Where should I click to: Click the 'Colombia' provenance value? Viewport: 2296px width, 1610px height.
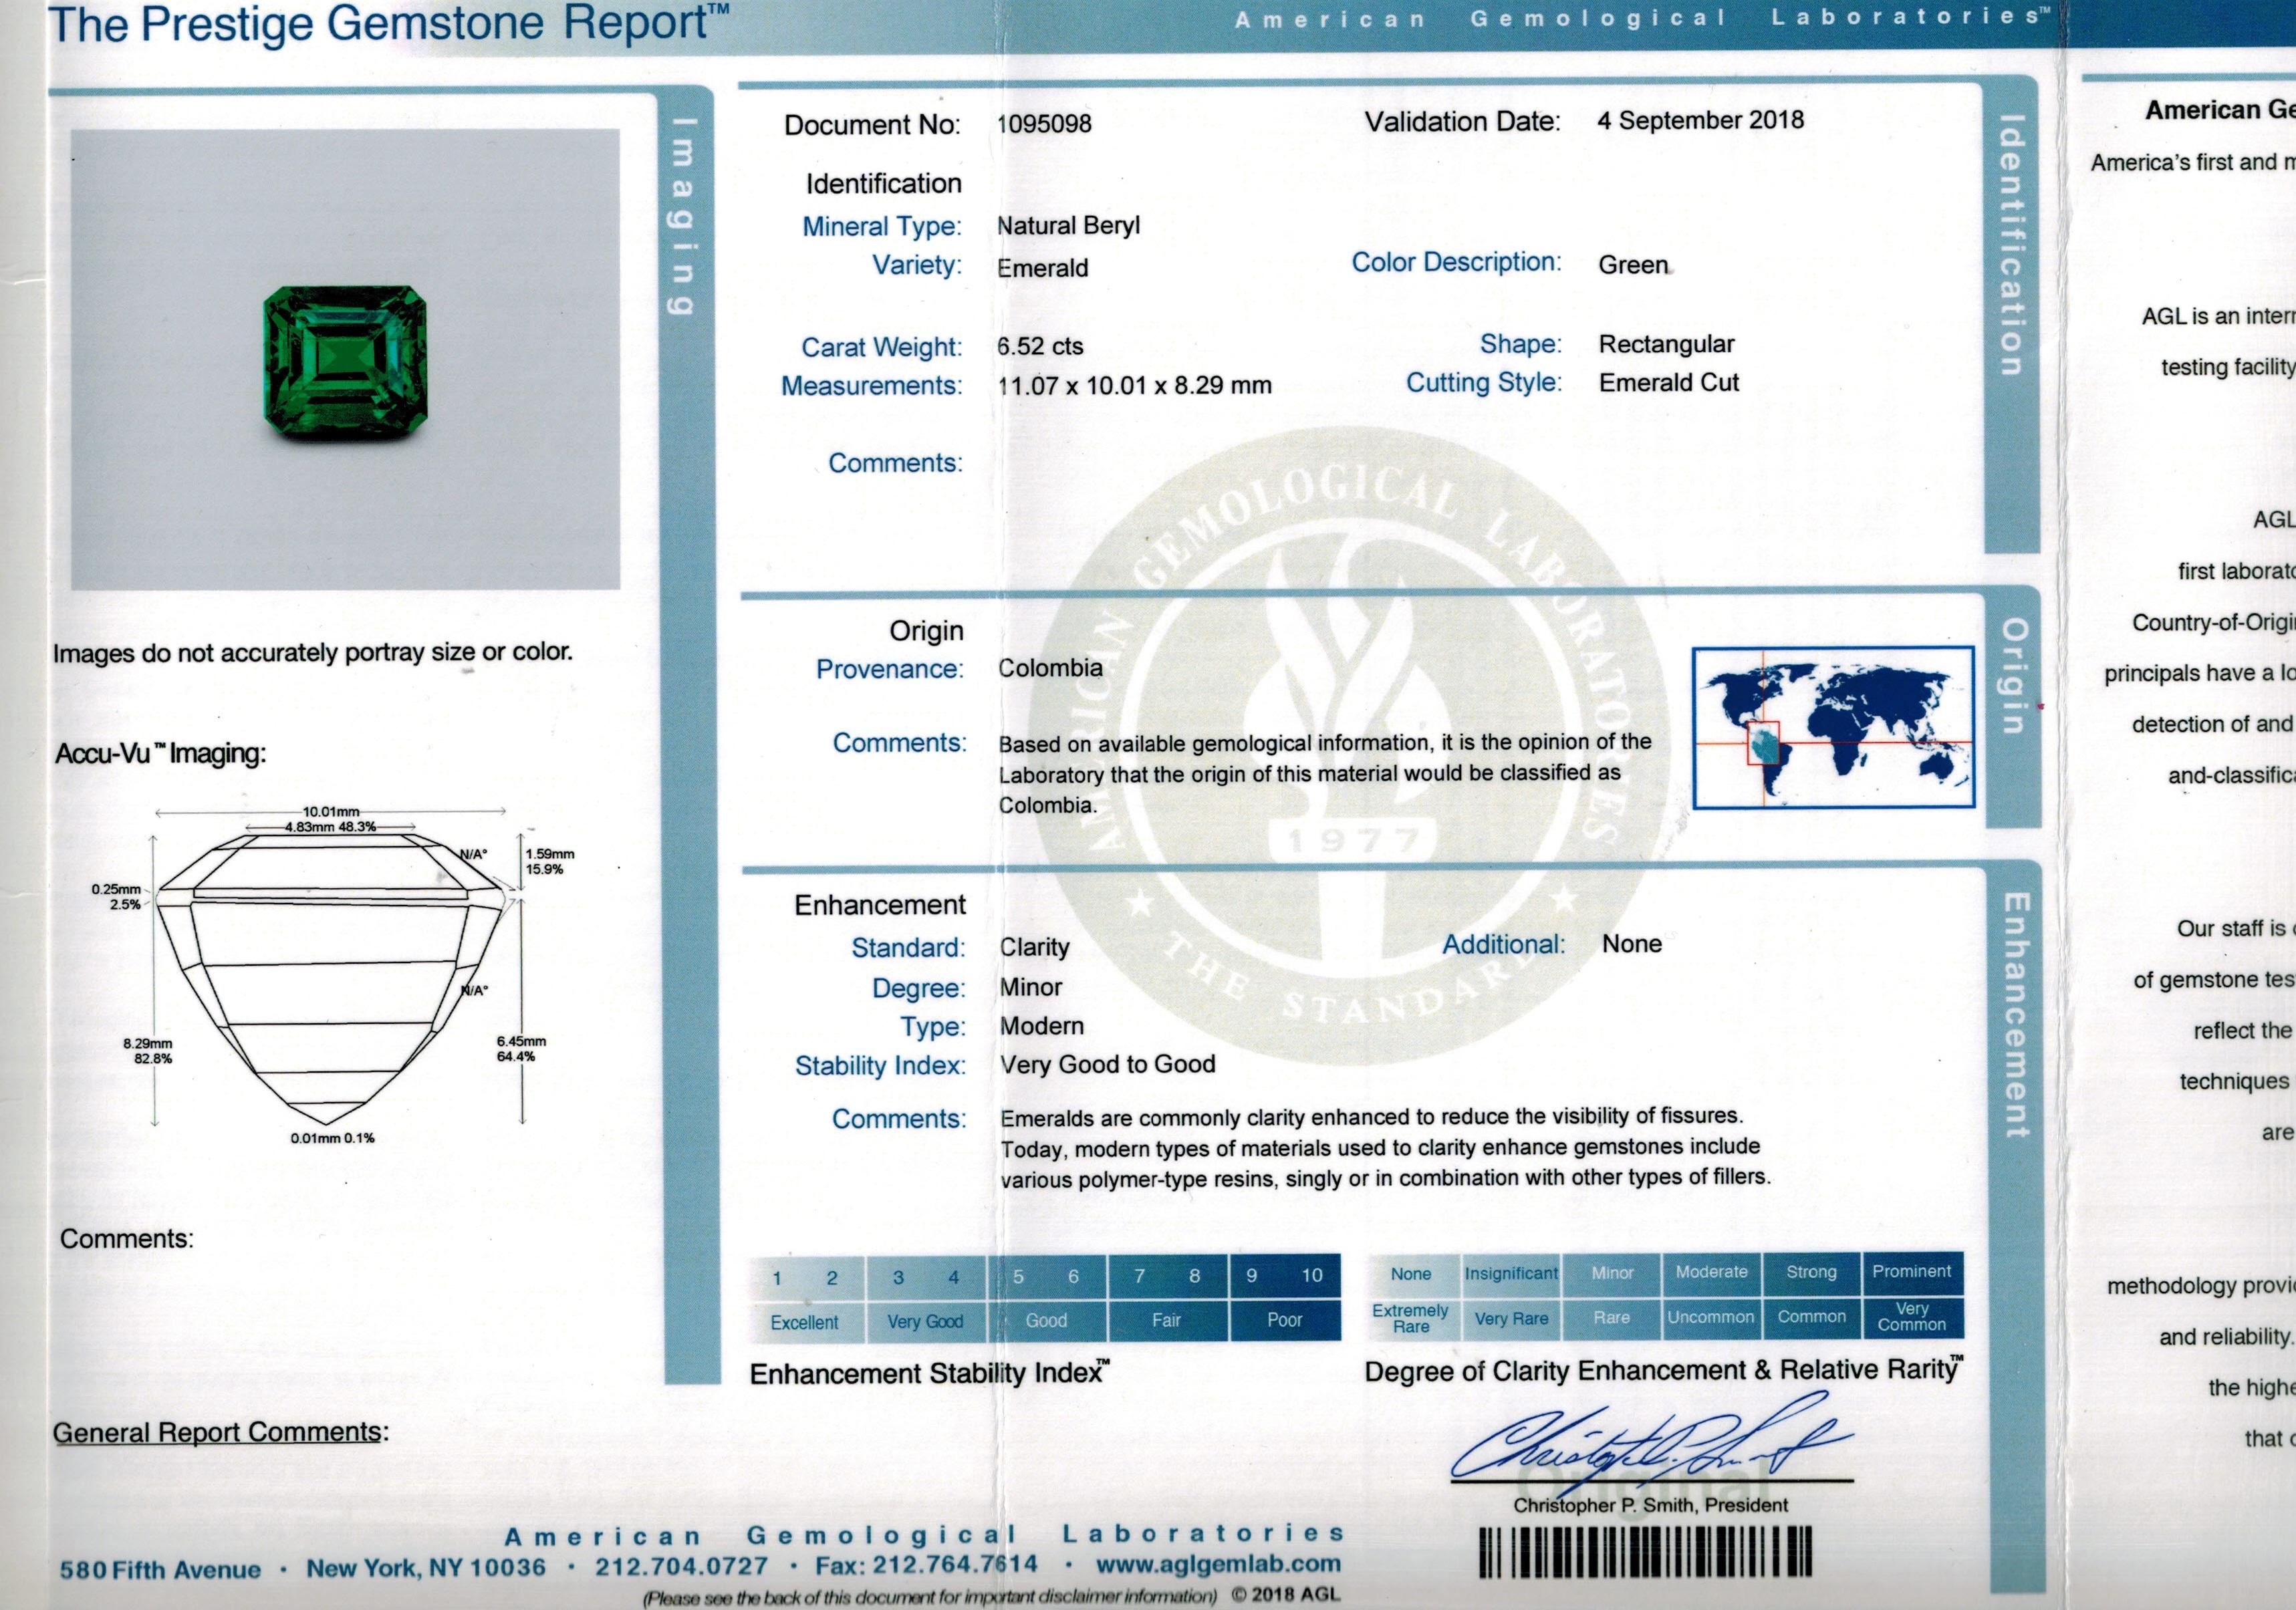1050,668
